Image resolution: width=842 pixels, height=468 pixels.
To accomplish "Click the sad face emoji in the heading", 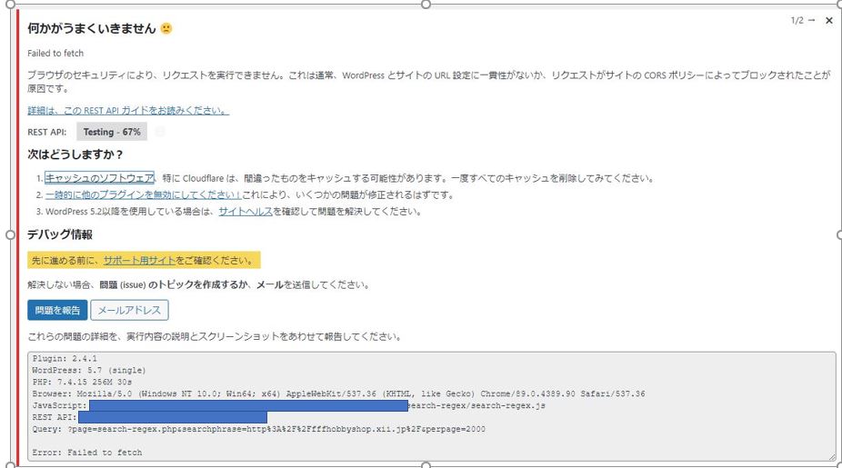I will [166, 29].
